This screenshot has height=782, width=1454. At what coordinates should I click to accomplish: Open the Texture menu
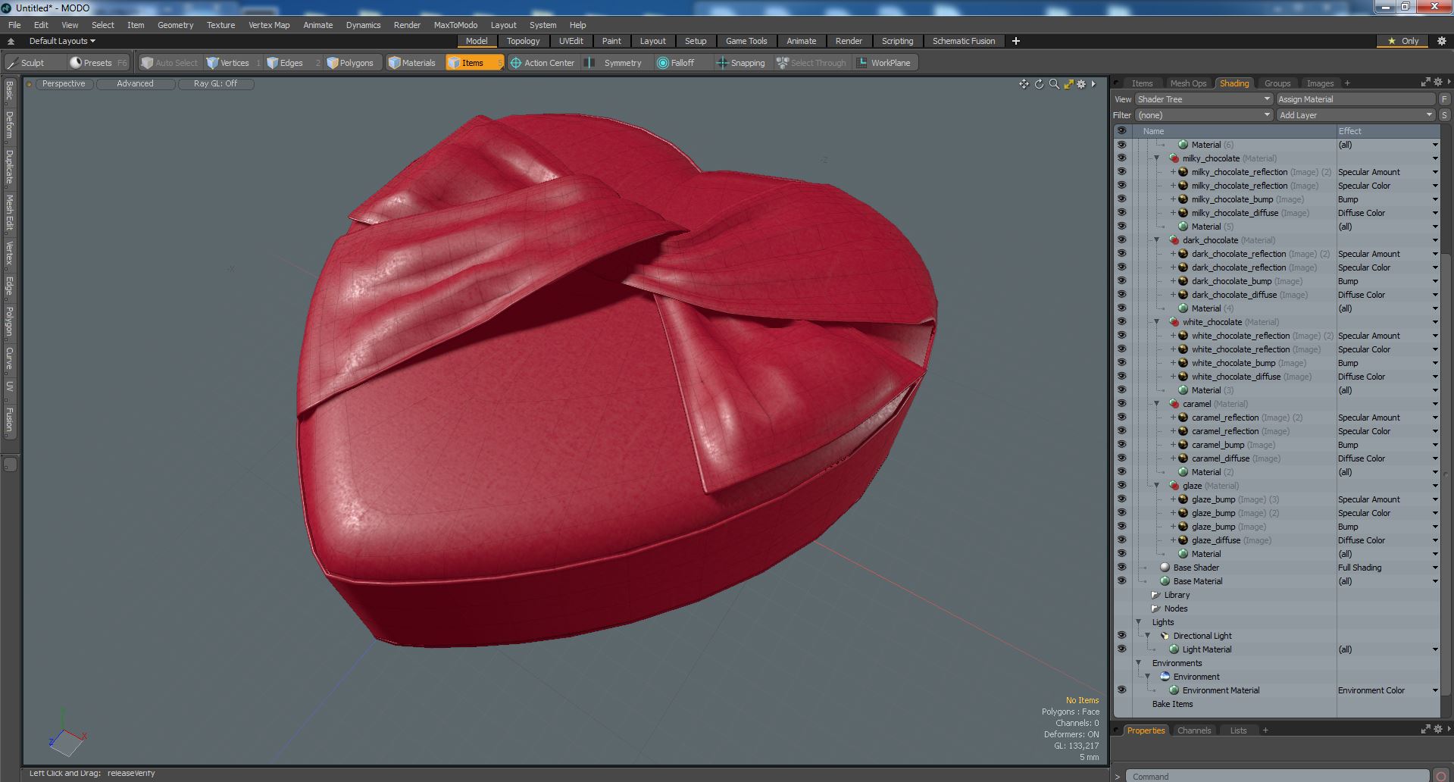click(x=220, y=25)
